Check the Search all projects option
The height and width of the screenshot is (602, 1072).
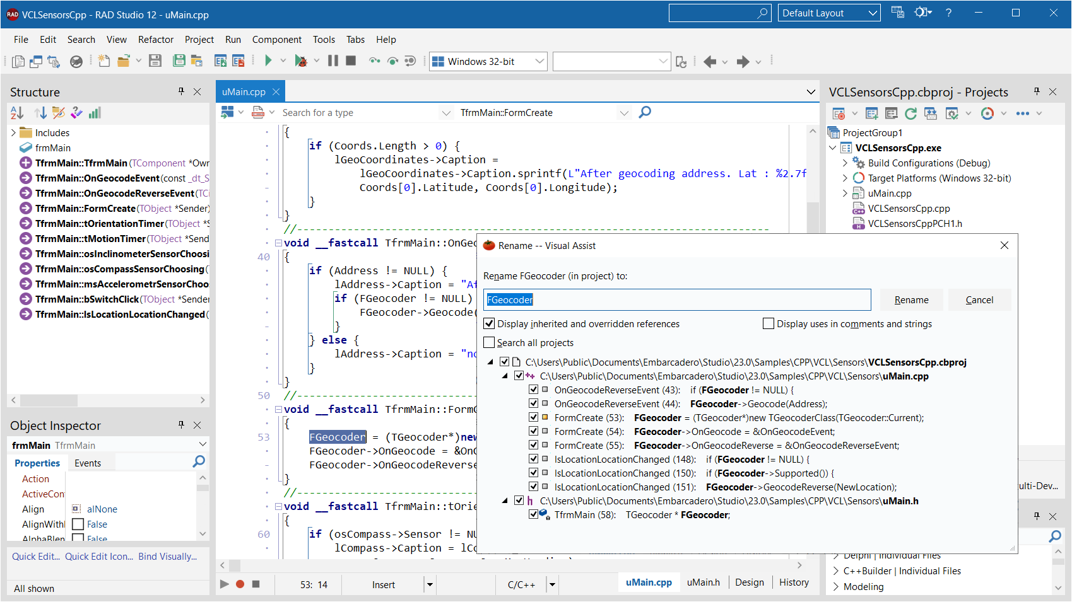(x=489, y=343)
